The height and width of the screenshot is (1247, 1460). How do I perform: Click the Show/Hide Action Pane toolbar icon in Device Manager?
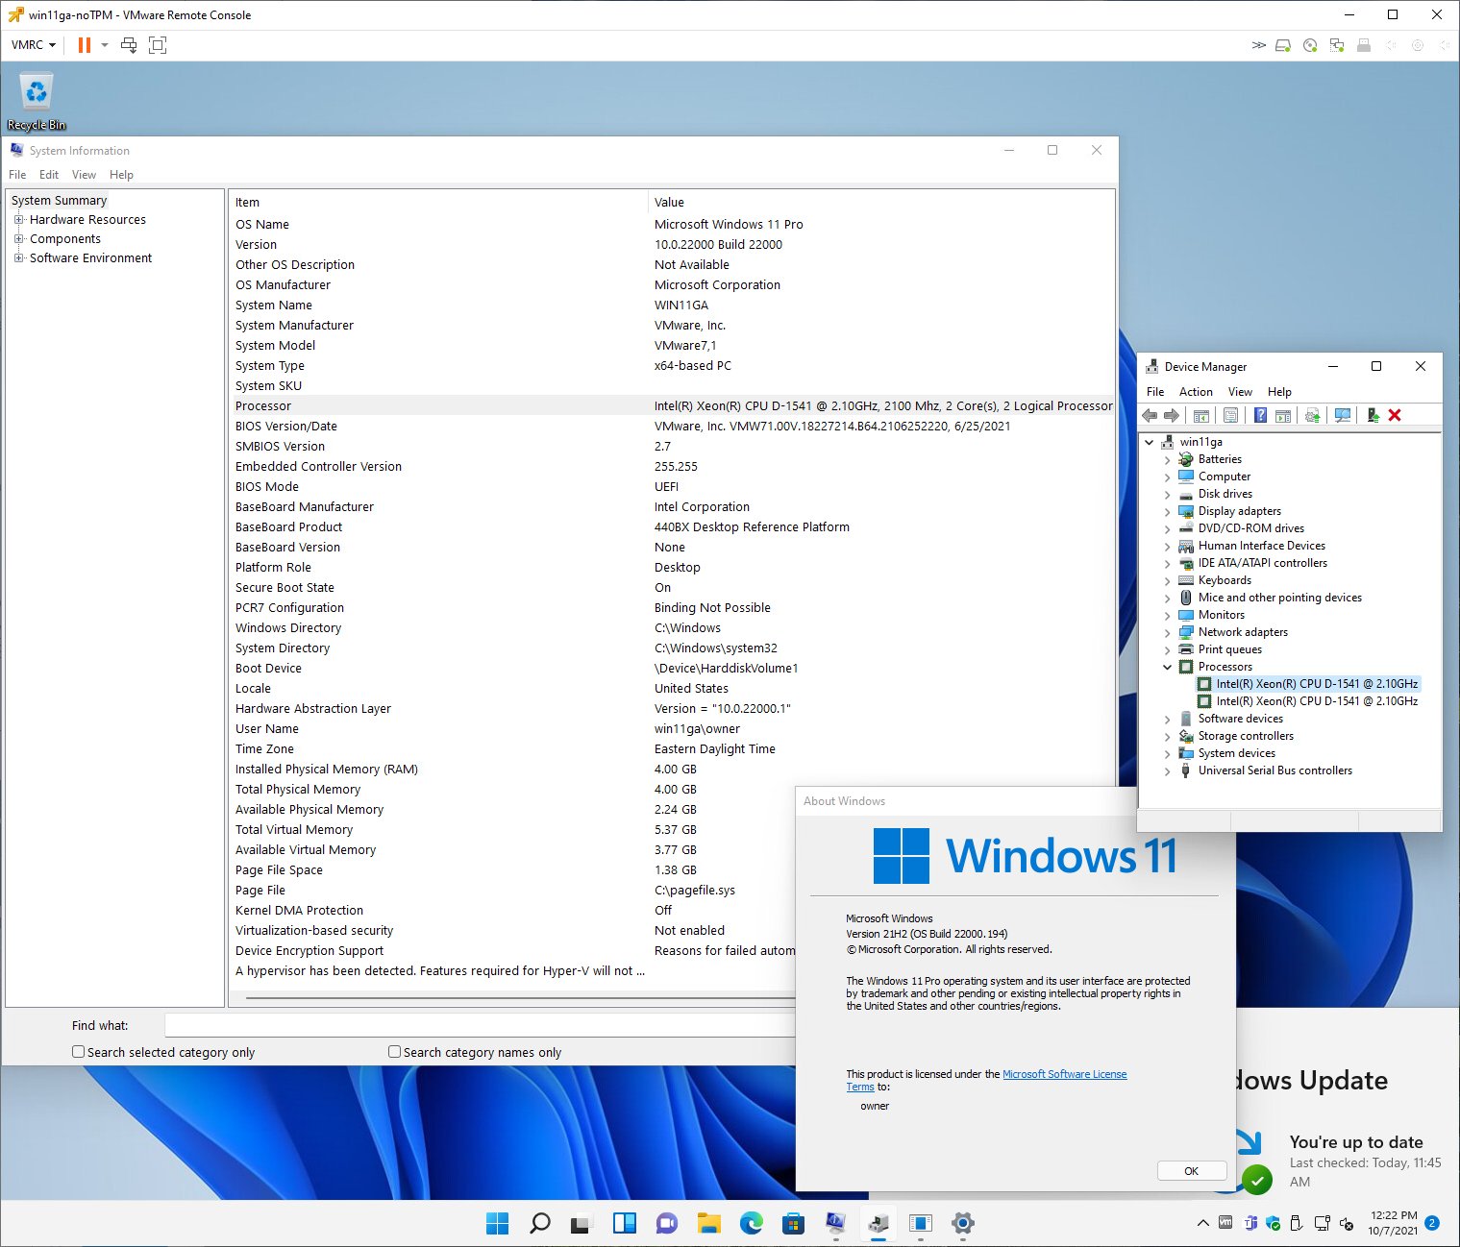[x=1282, y=415]
